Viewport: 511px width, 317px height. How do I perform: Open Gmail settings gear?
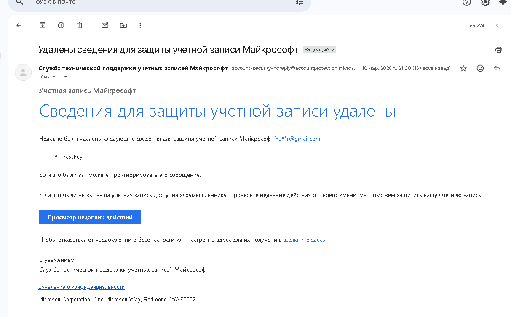(485, 2)
